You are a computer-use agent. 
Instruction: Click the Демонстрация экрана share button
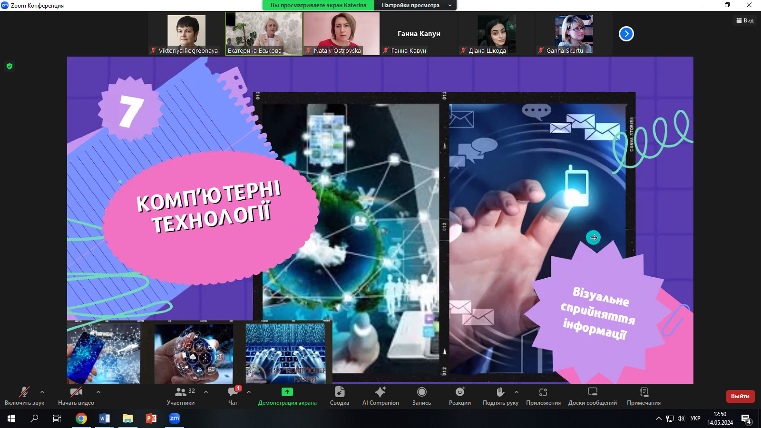287,395
